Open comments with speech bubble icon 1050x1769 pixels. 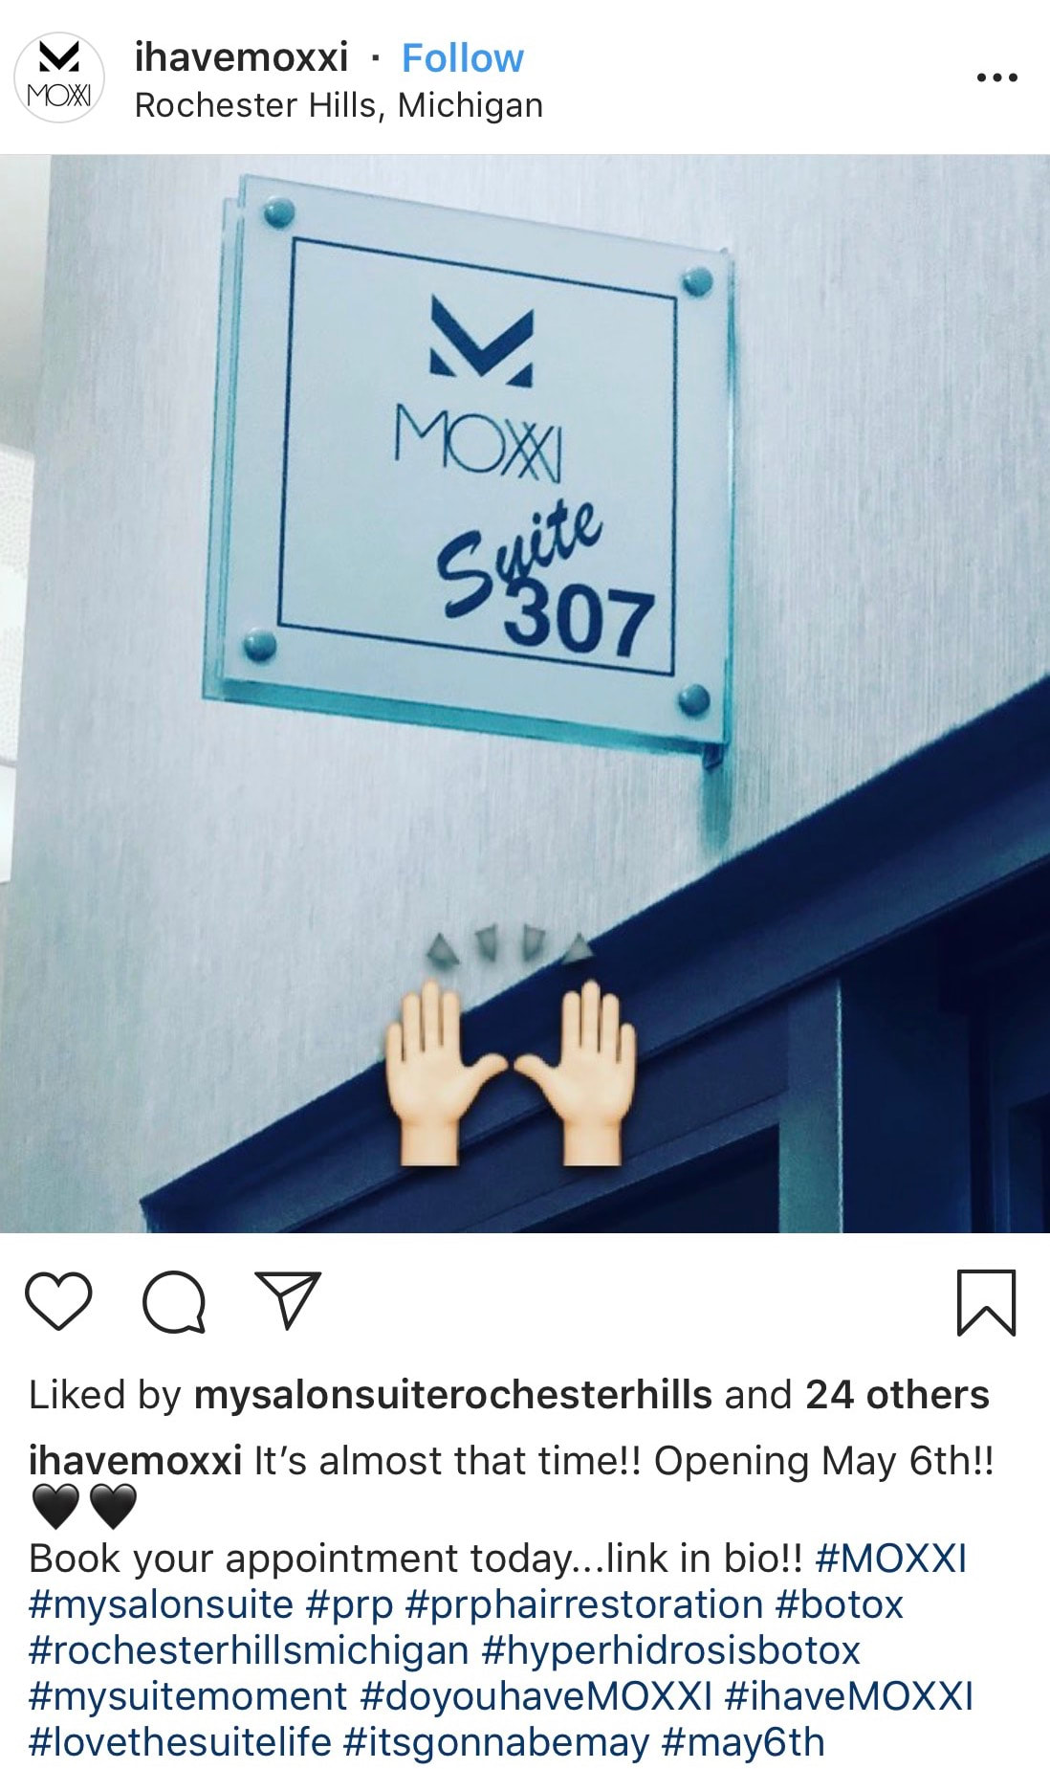pos(173,1302)
